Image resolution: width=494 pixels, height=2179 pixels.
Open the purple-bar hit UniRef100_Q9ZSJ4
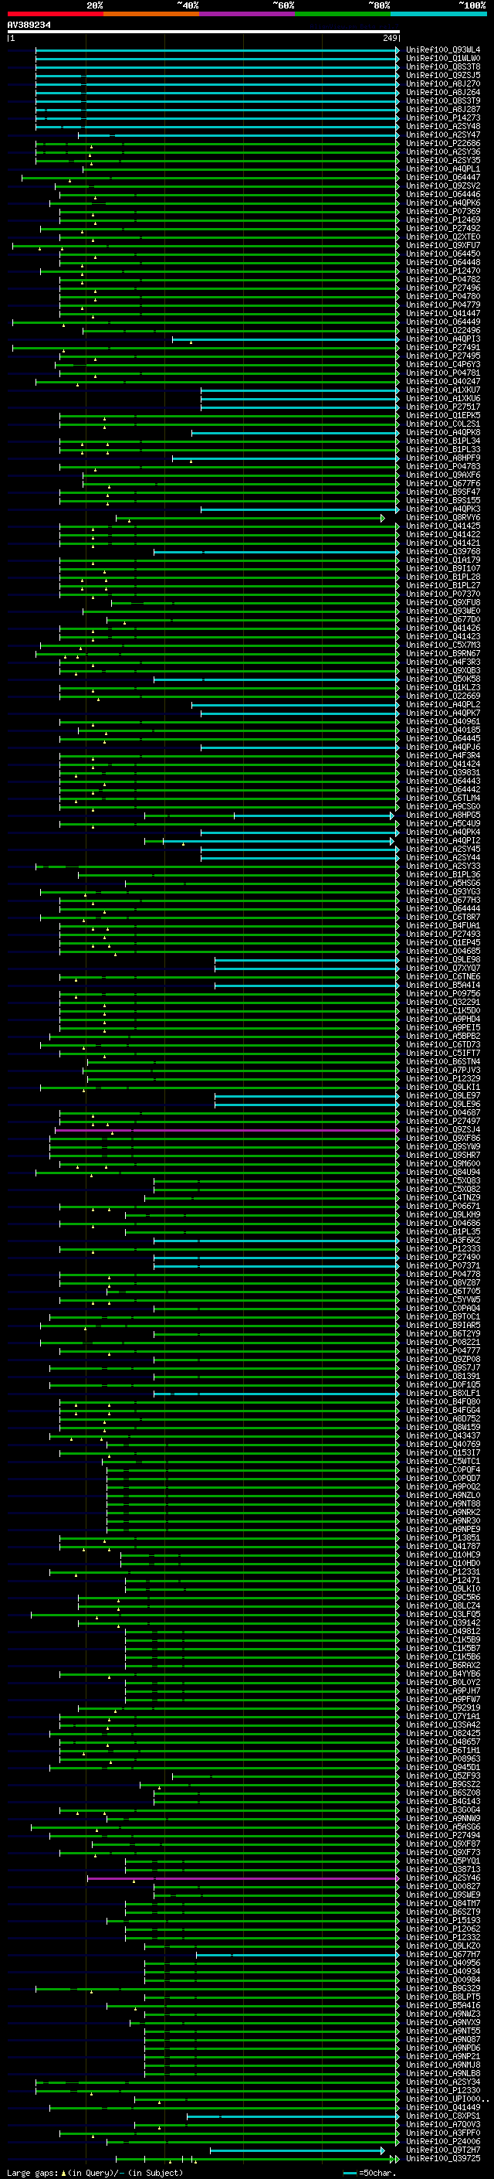[443, 1130]
